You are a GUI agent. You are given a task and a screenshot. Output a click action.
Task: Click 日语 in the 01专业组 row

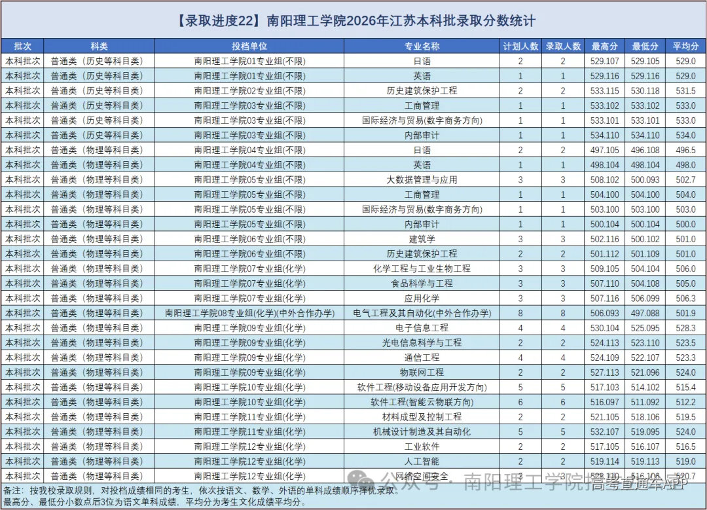click(x=422, y=61)
